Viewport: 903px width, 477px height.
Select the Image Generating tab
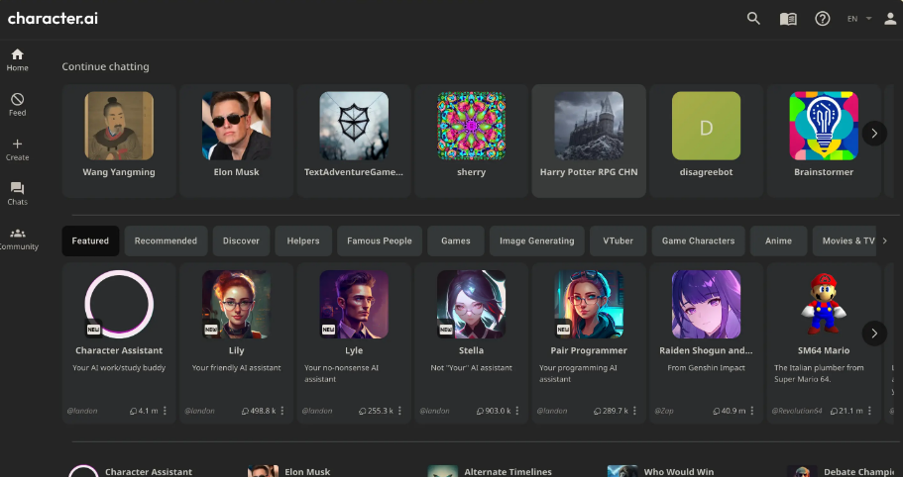(x=536, y=240)
